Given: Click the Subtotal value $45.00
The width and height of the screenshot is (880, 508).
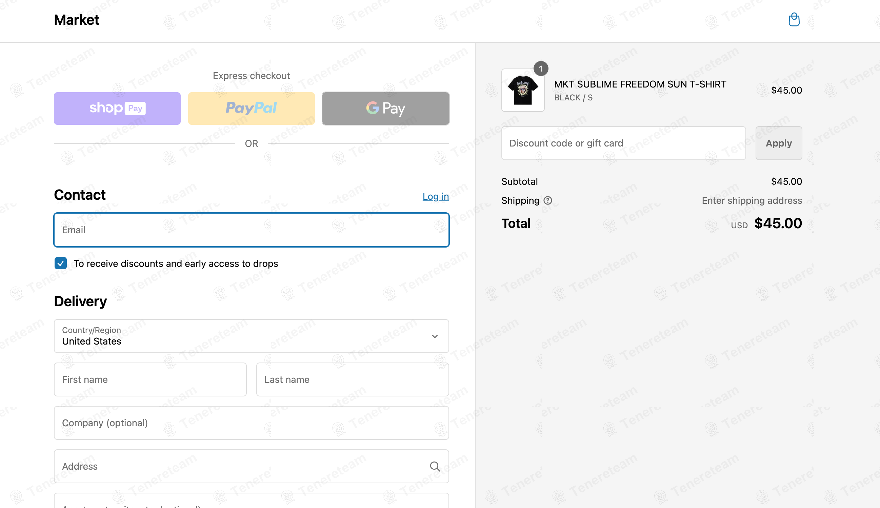Looking at the screenshot, I should point(786,181).
